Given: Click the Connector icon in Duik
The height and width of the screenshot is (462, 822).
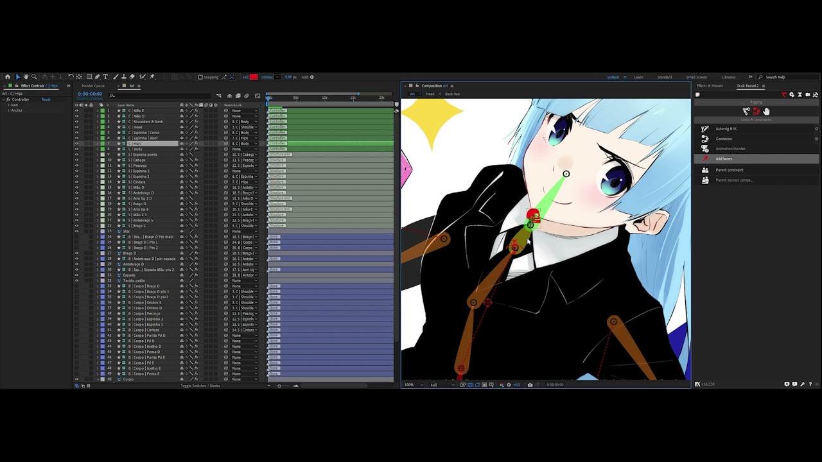Looking at the screenshot, I should [705, 139].
